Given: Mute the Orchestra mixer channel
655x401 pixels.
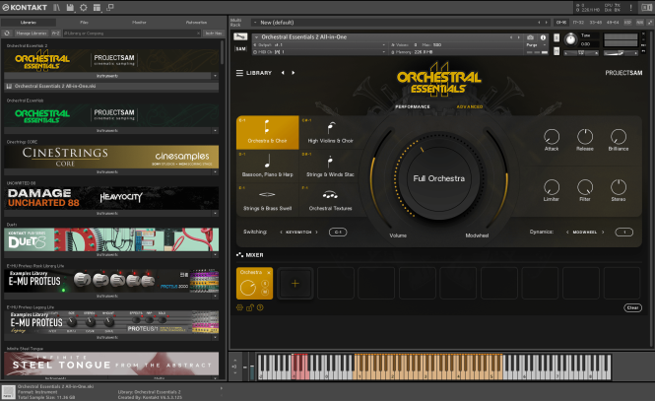Looking at the screenshot, I should click(265, 292).
